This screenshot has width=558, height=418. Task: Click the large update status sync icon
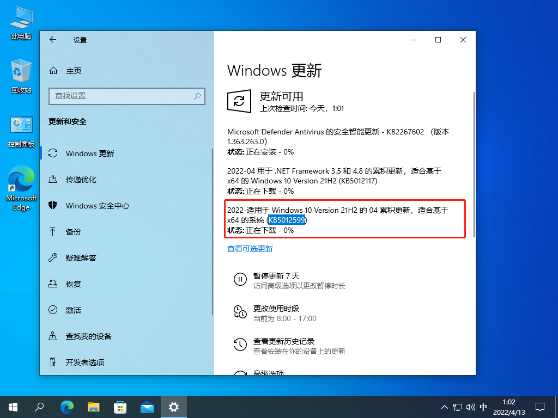(x=239, y=101)
